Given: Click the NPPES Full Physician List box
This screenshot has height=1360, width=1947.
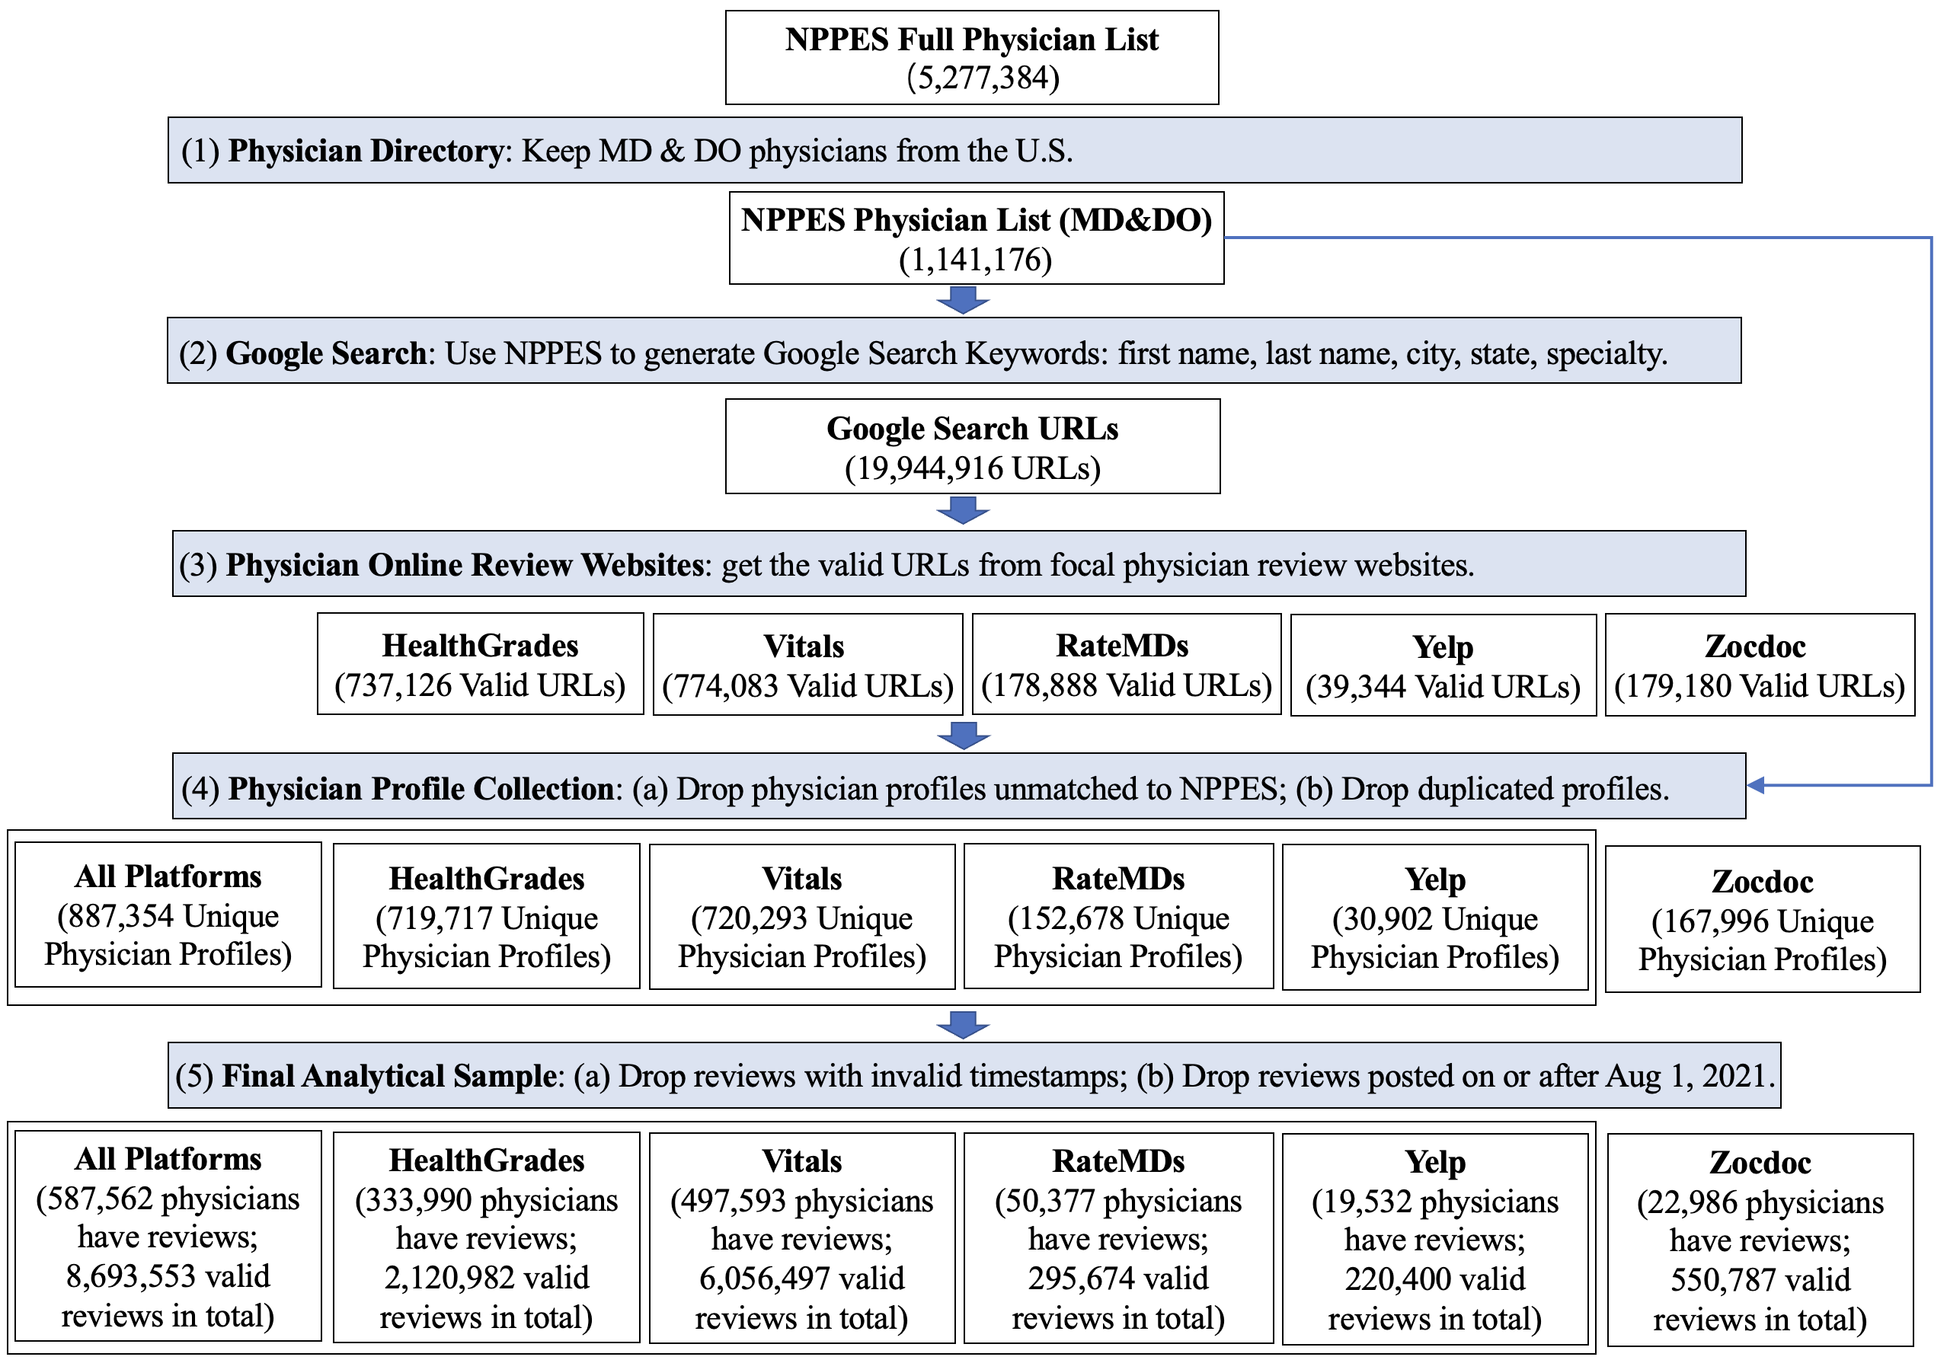Looking at the screenshot, I should point(972,58).
